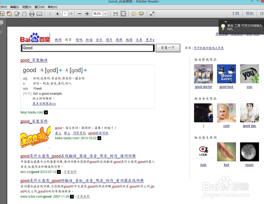Click 百度快照 next to dict.cn/good
The image size is (264, 204).
(70, 172)
